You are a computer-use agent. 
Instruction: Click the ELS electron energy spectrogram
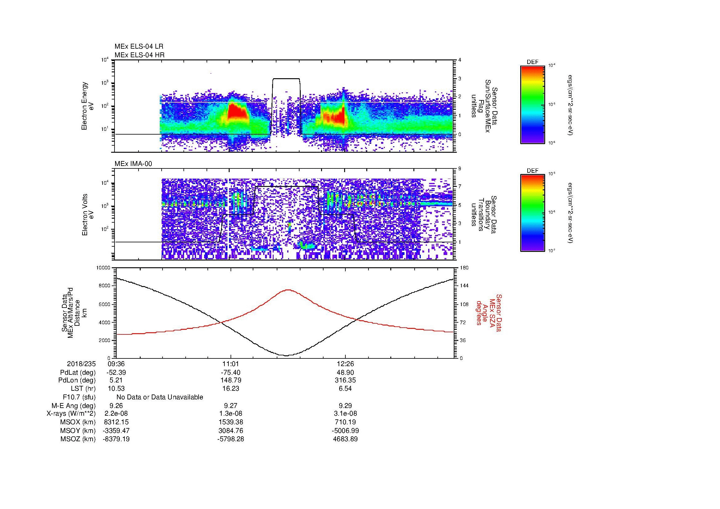(x=284, y=106)
